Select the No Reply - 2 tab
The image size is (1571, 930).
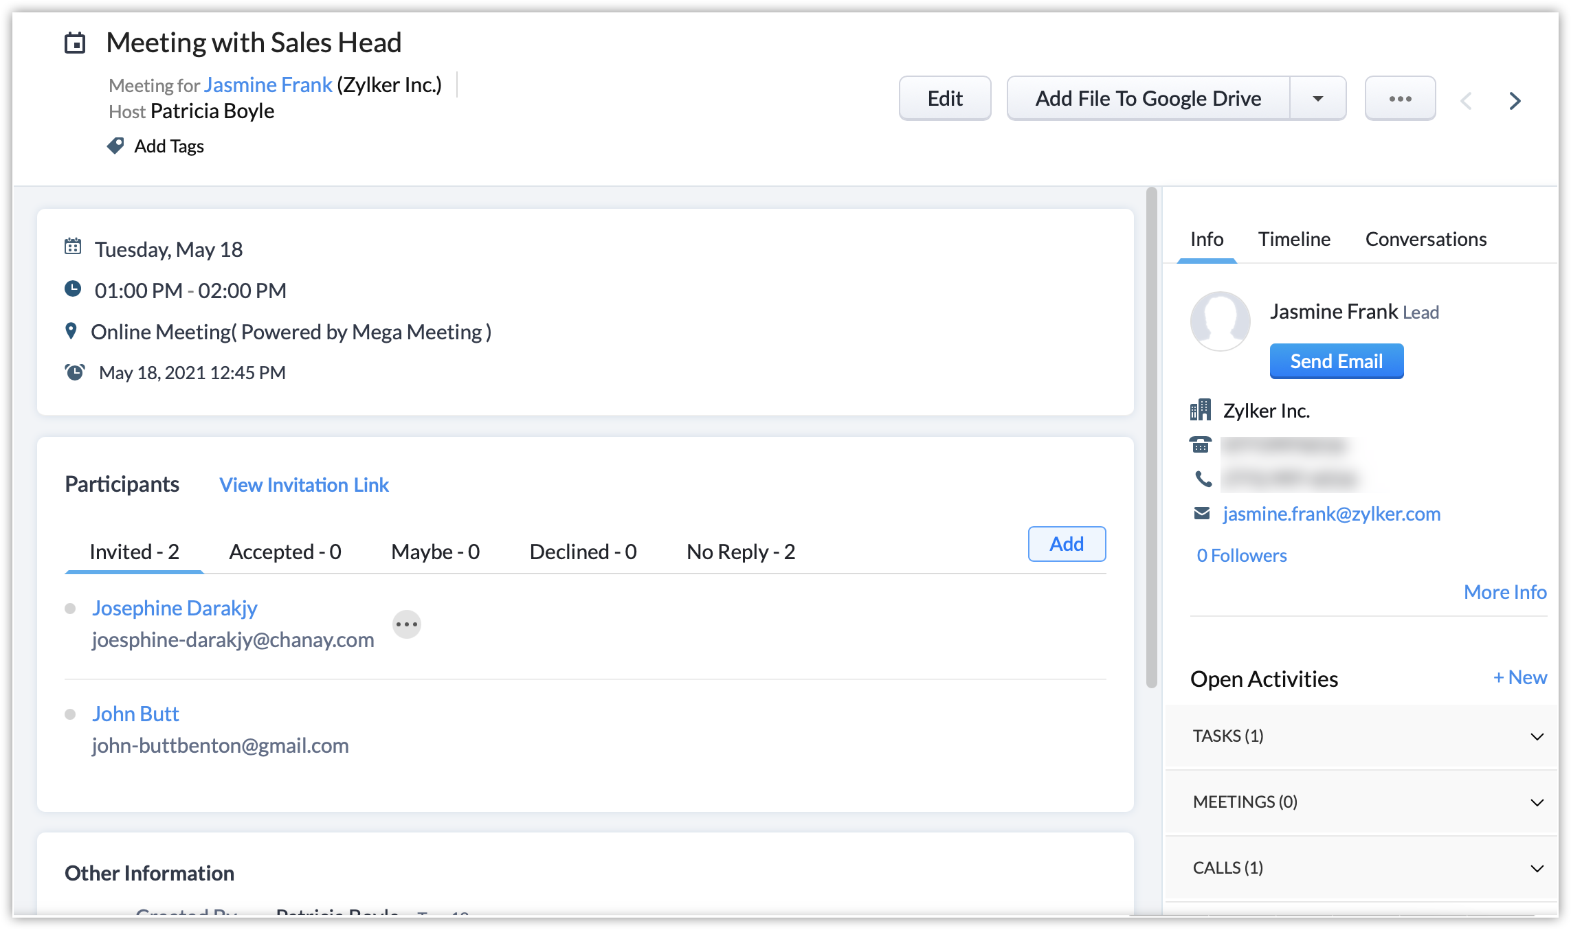point(741,552)
